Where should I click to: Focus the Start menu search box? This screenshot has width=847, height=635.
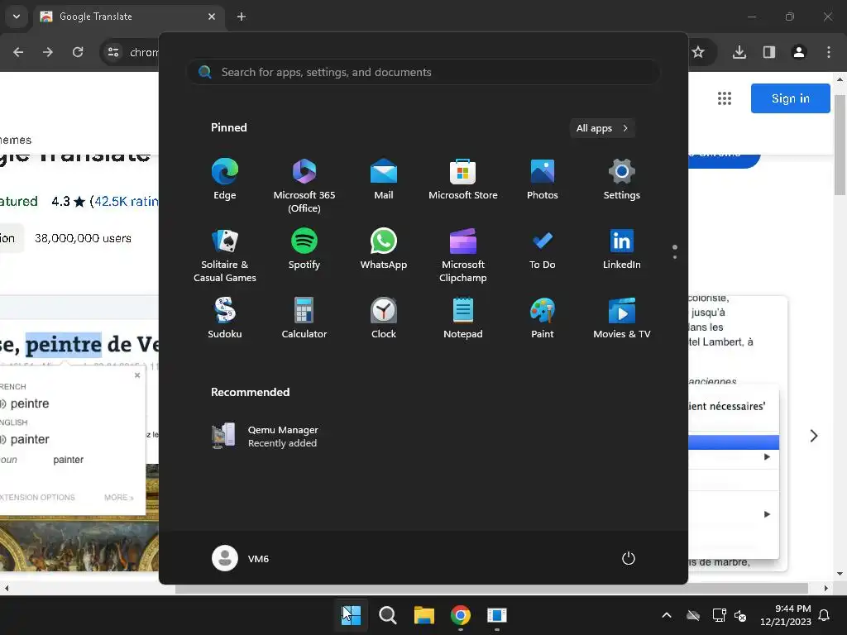(423, 72)
